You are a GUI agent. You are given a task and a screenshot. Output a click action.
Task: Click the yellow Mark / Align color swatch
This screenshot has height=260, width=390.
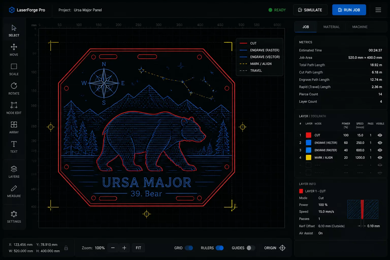click(x=308, y=157)
